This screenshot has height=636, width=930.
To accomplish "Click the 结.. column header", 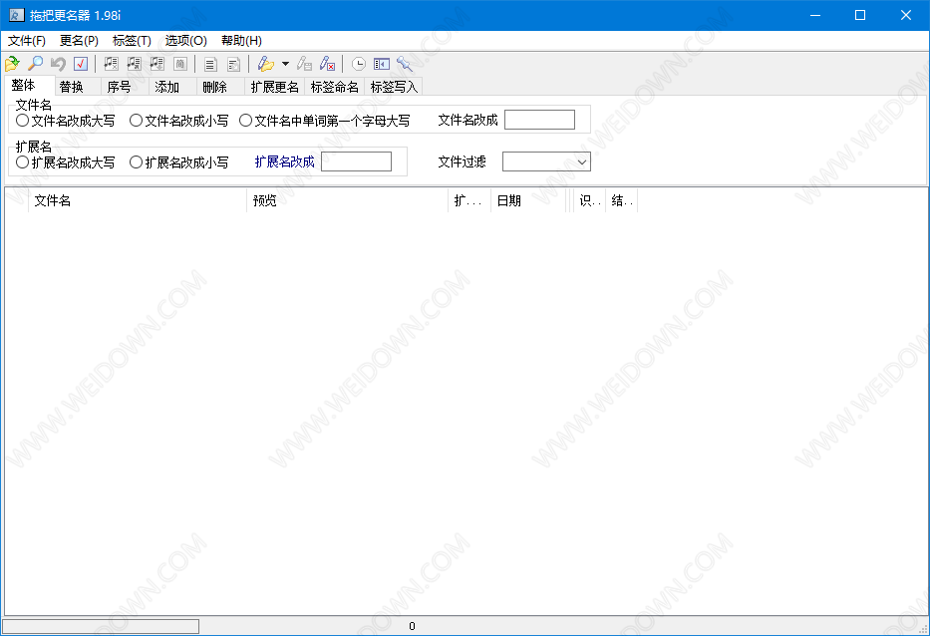I will pyautogui.click(x=622, y=200).
